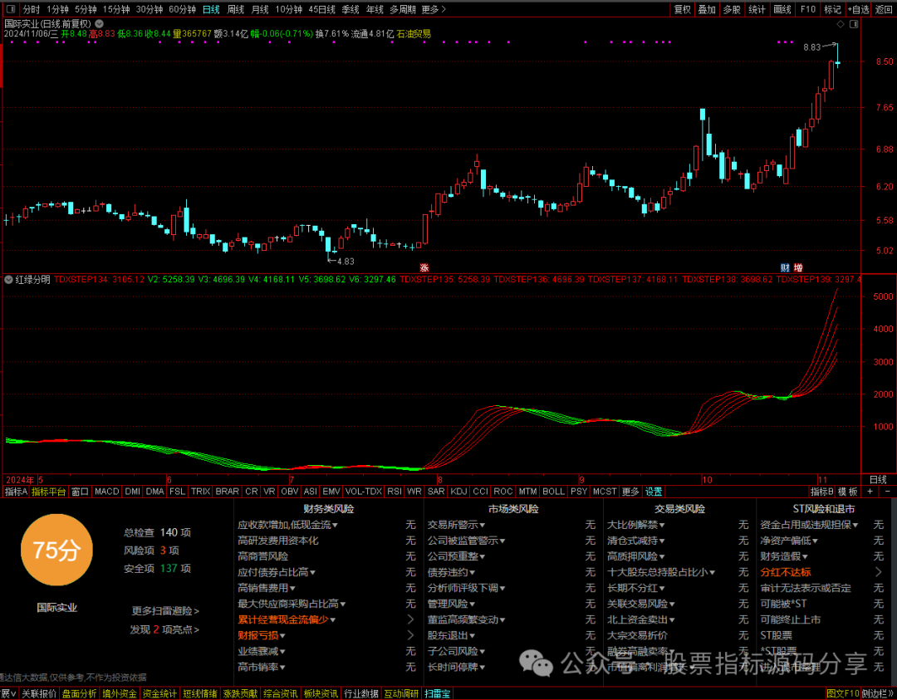This screenshot has height=700, width=897.
Task: Expand 累计经营现金流偏少 risk details
Action: click(287, 619)
